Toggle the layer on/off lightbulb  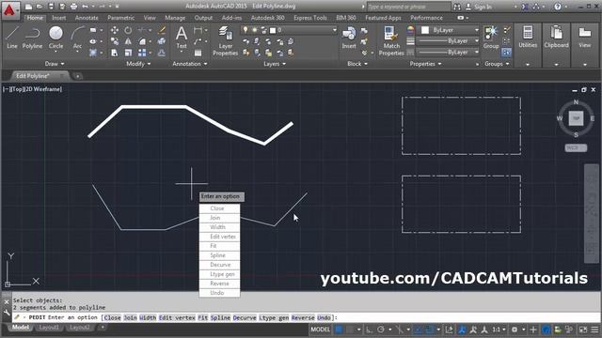point(246,30)
